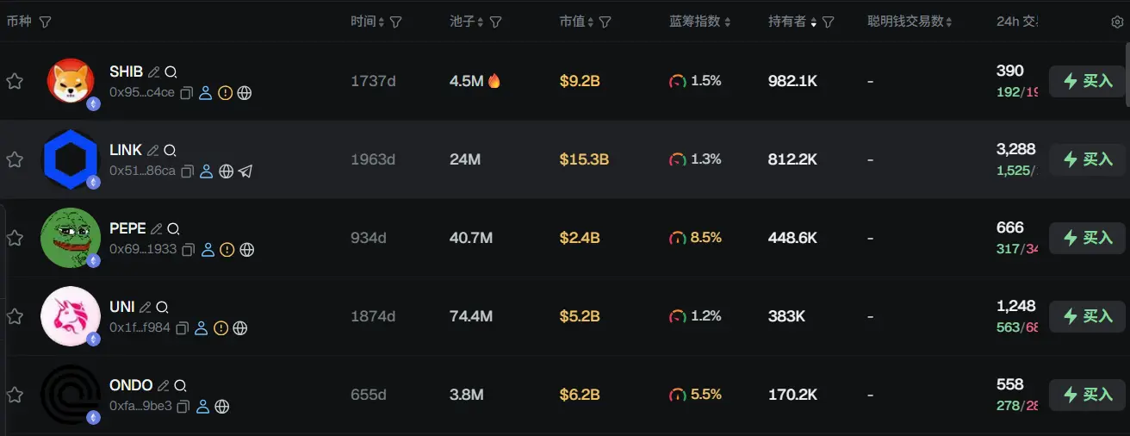Open the LINK holder profile icon

click(x=206, y=171)
